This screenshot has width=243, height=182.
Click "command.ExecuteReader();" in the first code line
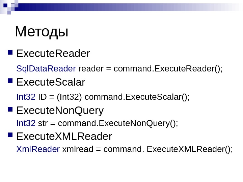(168, 69)
